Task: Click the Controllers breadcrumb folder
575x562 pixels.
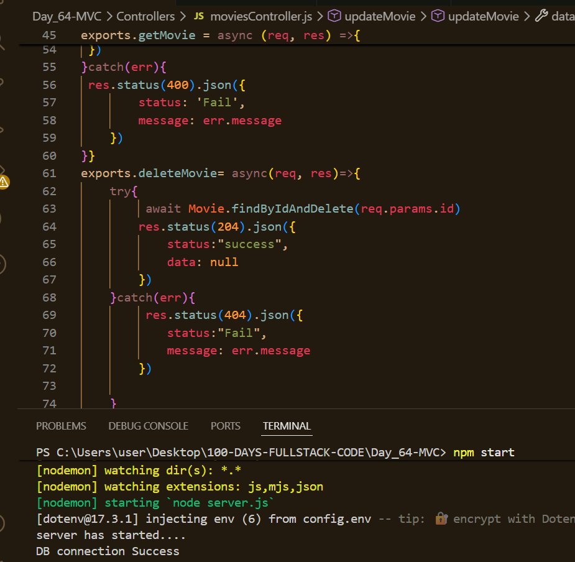Action: click(145, 17)
